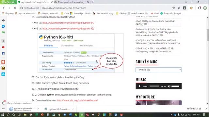Open the CMD Bài 1 batch post
The image size is (209, 117).
(x=157, y=42)
